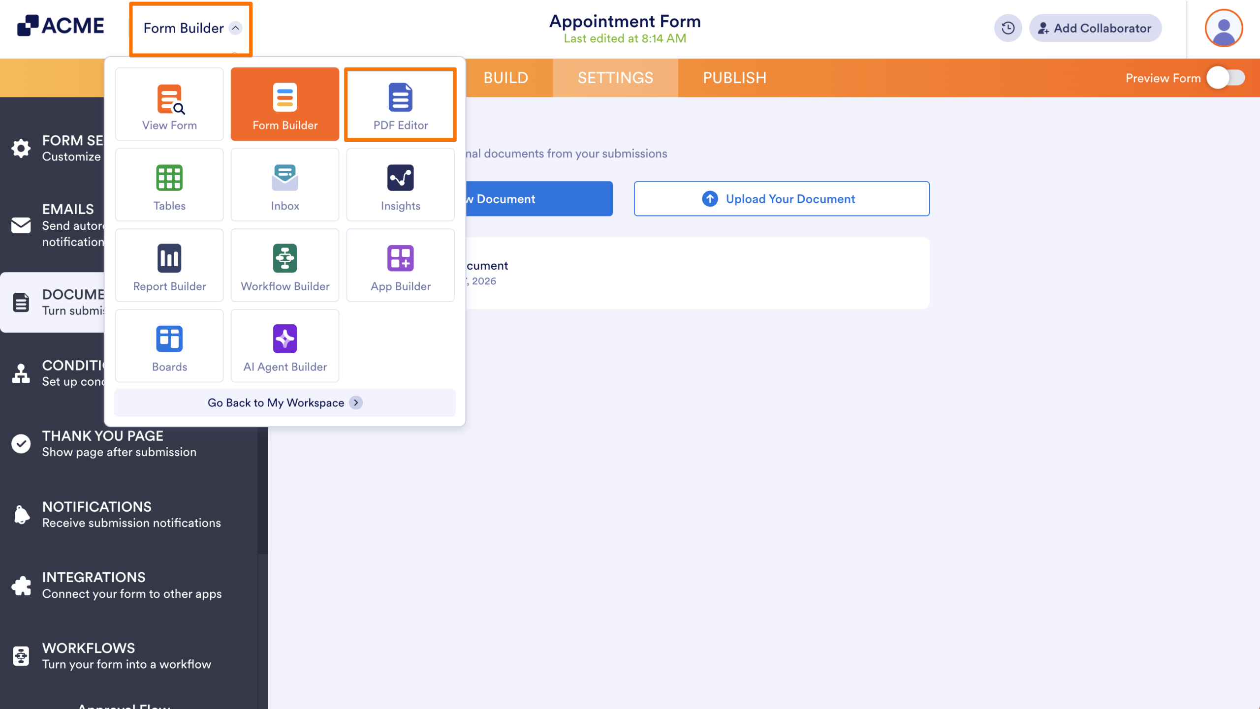Open the AI Agent Builder tile
1260x709 pixels.
tap(285, 346)
